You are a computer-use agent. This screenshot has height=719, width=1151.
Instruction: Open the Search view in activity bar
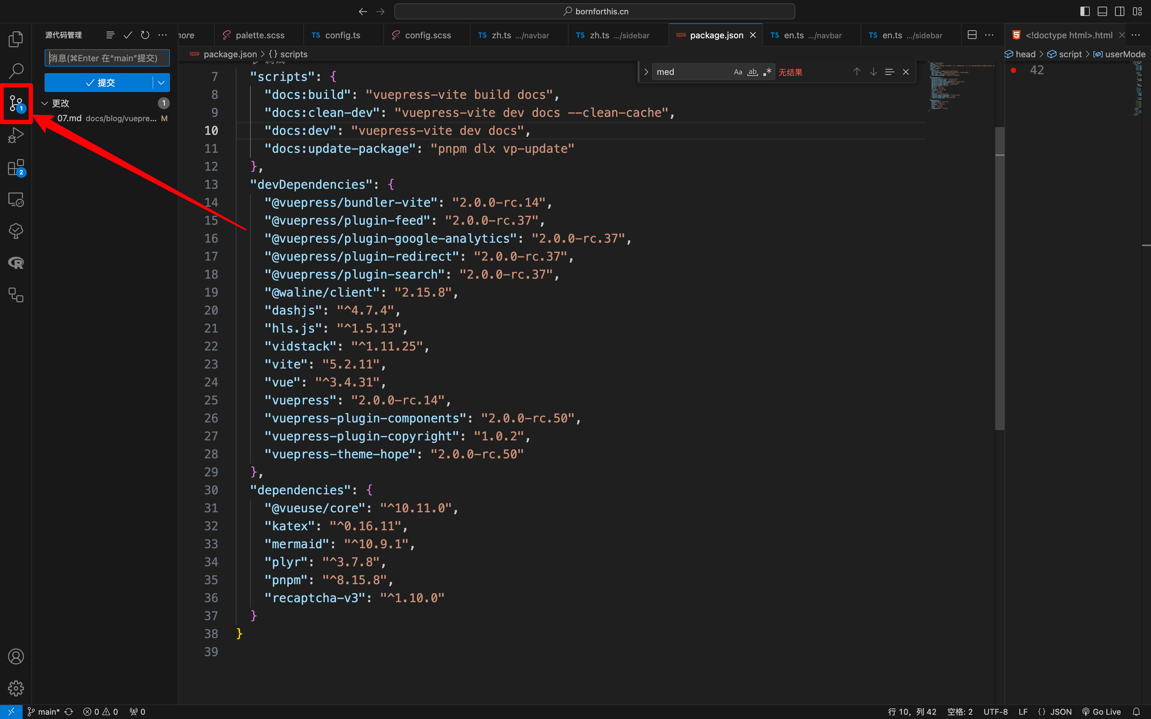click(x=16, y=71)
